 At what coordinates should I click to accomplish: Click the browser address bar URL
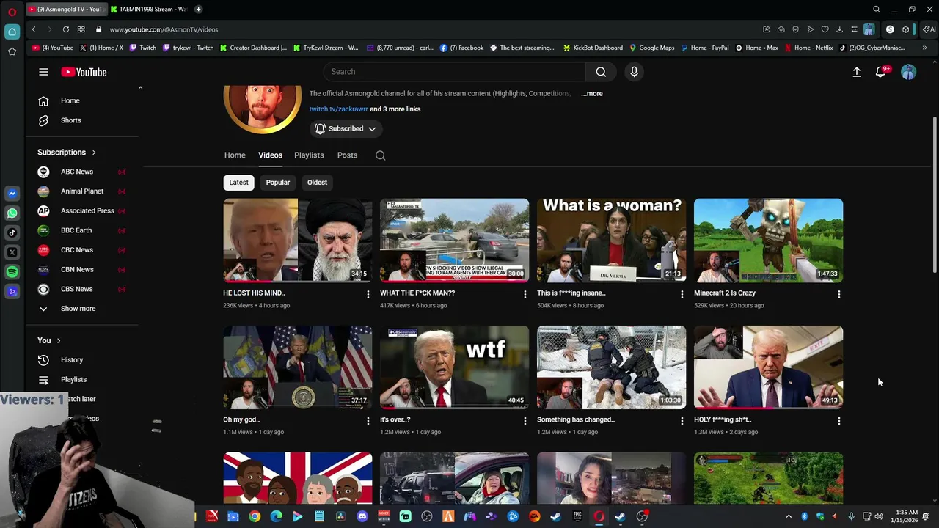[164, 29]
